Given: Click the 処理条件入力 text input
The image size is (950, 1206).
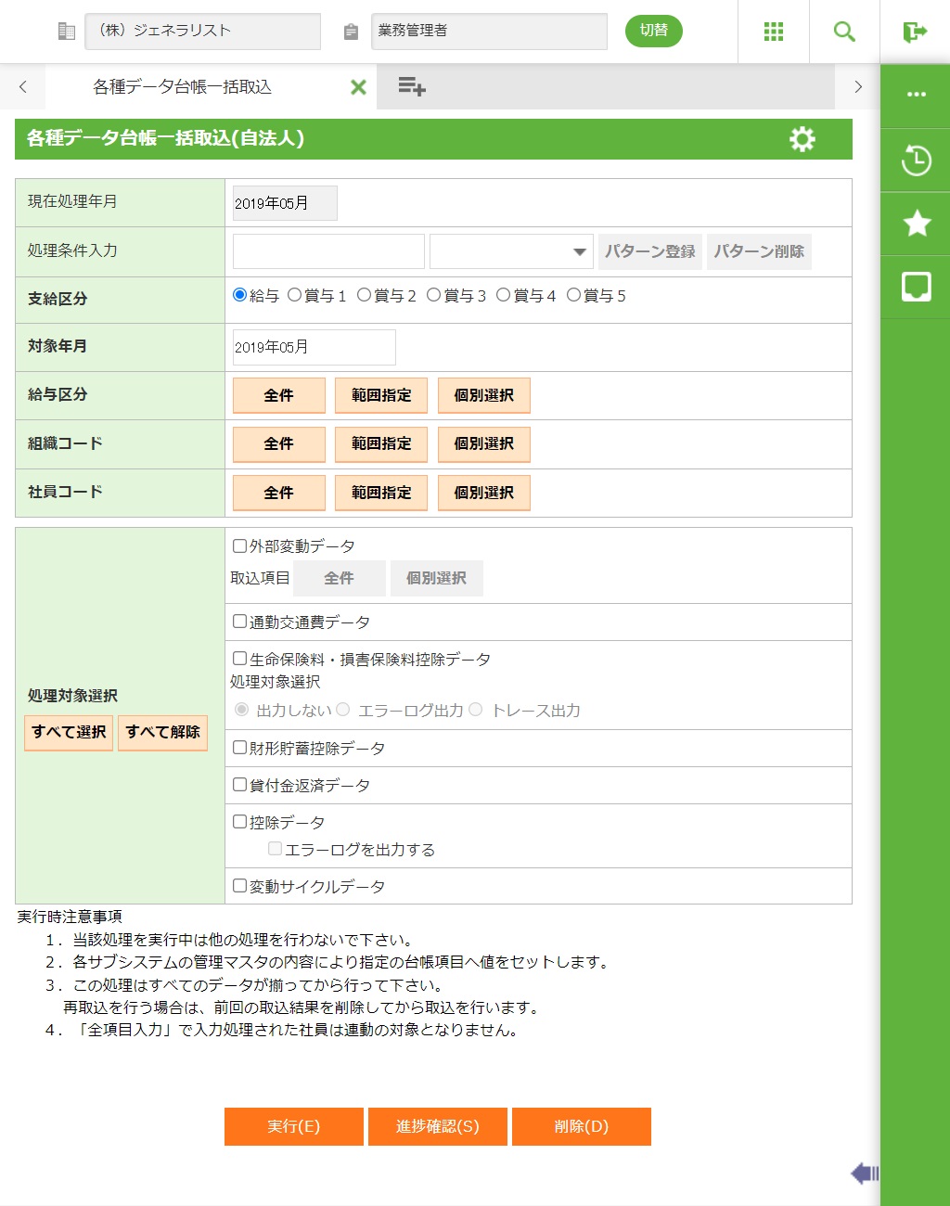Looking at the screenshot, I should tap(328, 251).
